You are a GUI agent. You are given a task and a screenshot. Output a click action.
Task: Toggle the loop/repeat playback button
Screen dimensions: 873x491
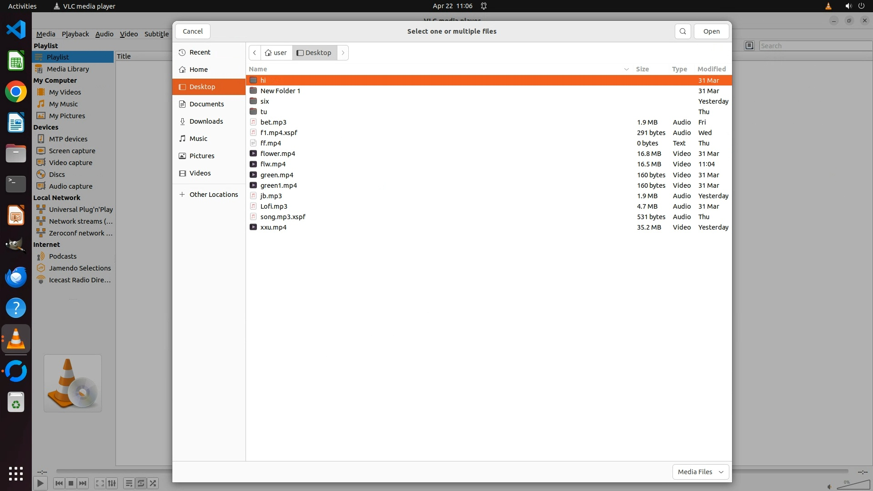point(141,483)
